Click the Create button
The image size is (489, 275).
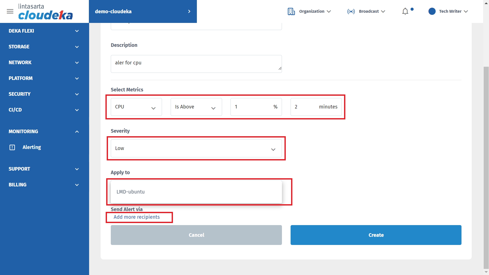click(376, 235)
